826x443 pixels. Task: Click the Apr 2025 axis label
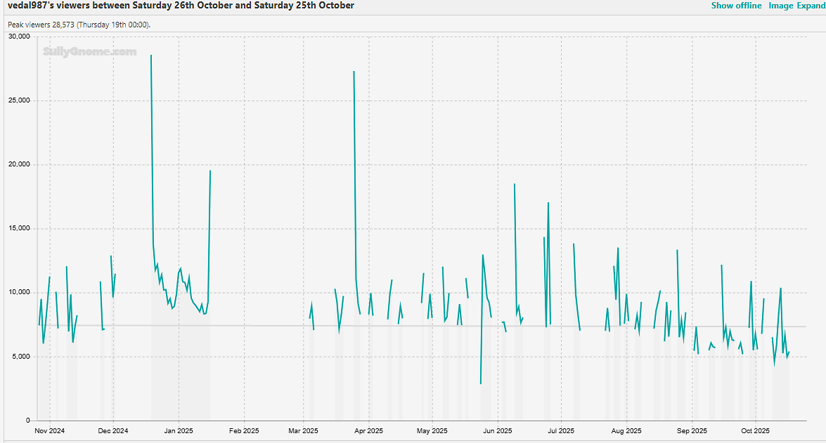369,431
